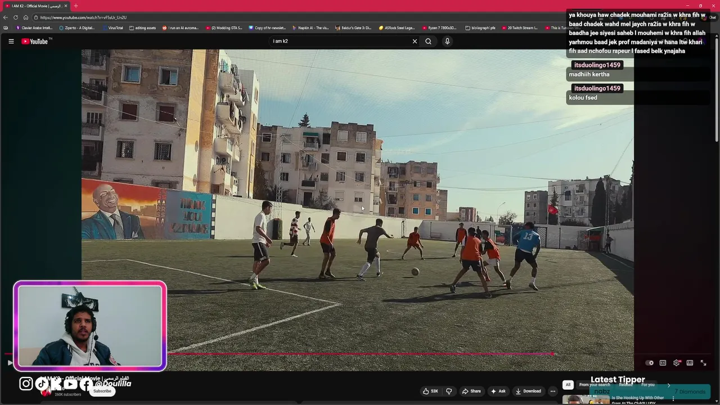Click the browser vertical scrollbar
This screenshot has height=405, width=720.
point(717,90)
